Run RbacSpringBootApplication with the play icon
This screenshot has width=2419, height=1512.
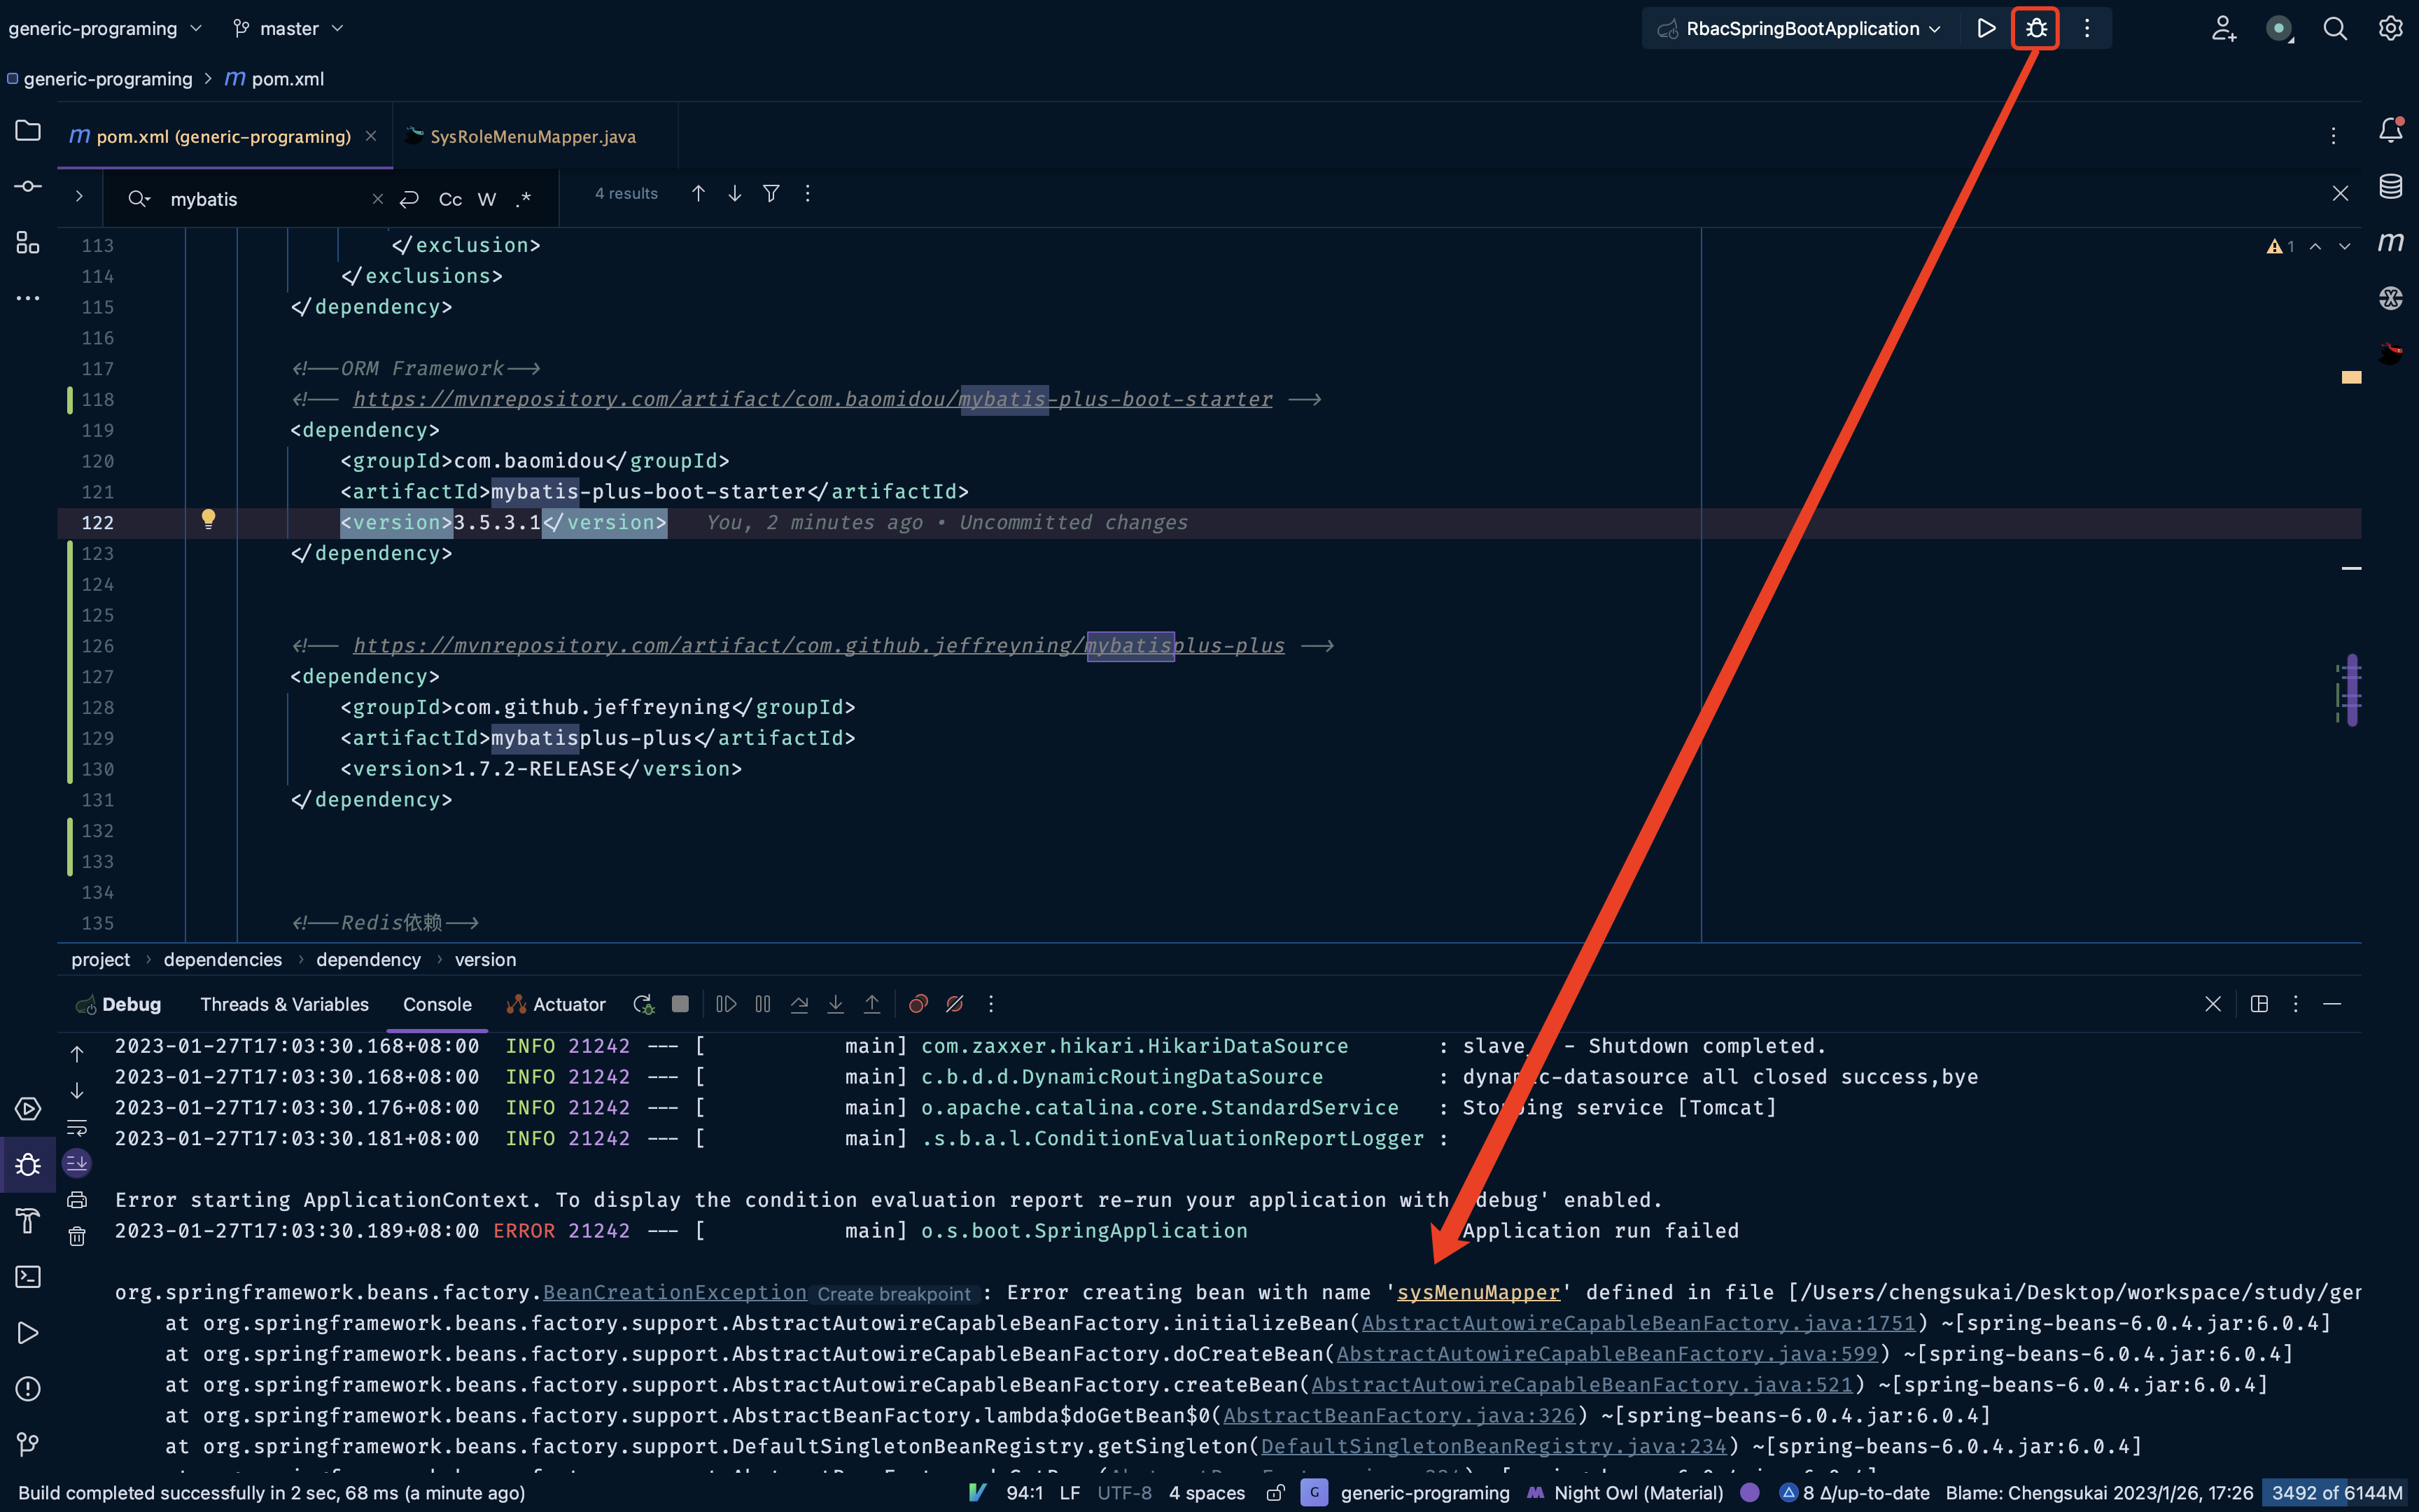click(1986, 28)
